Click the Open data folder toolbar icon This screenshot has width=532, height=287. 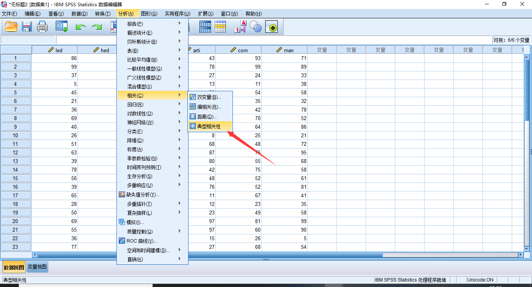point(11,27)
